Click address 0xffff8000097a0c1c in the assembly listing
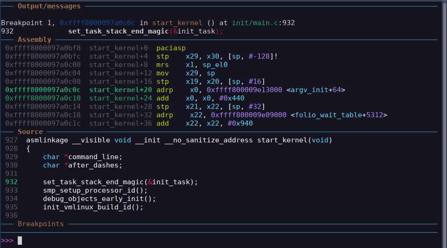Viewport: 447px width, 248px height. 43,123
